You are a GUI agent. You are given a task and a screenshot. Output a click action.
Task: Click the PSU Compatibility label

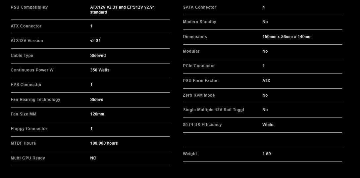29,7
